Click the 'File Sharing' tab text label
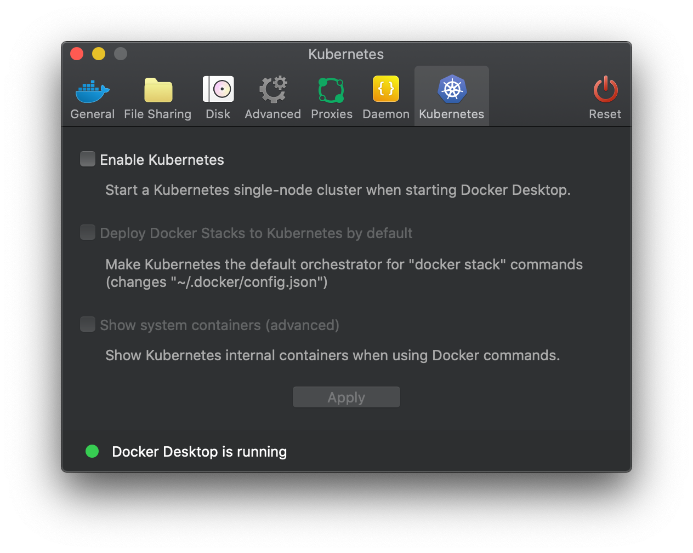The image size is (693, 553). 158,114
